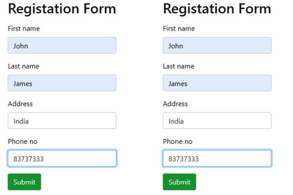Screen dimensions: 293x195
Task: Focus the Address field in left form
Action: pyautogui.click(x=62, y=121)
